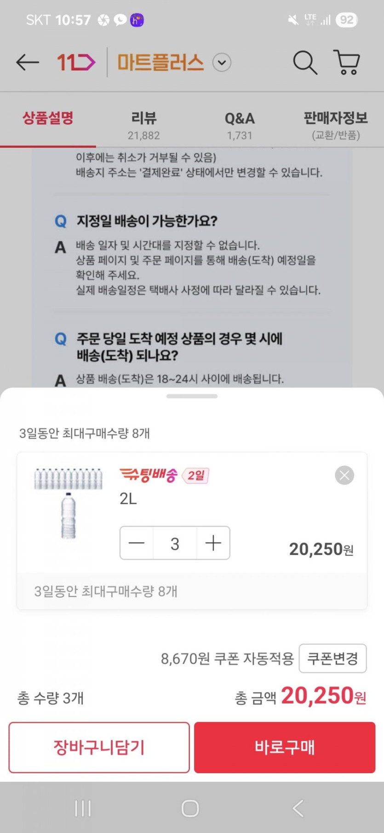Select the 상품설명 tab
The width and height of the screenshot is (384, 833).
(48, 119)
